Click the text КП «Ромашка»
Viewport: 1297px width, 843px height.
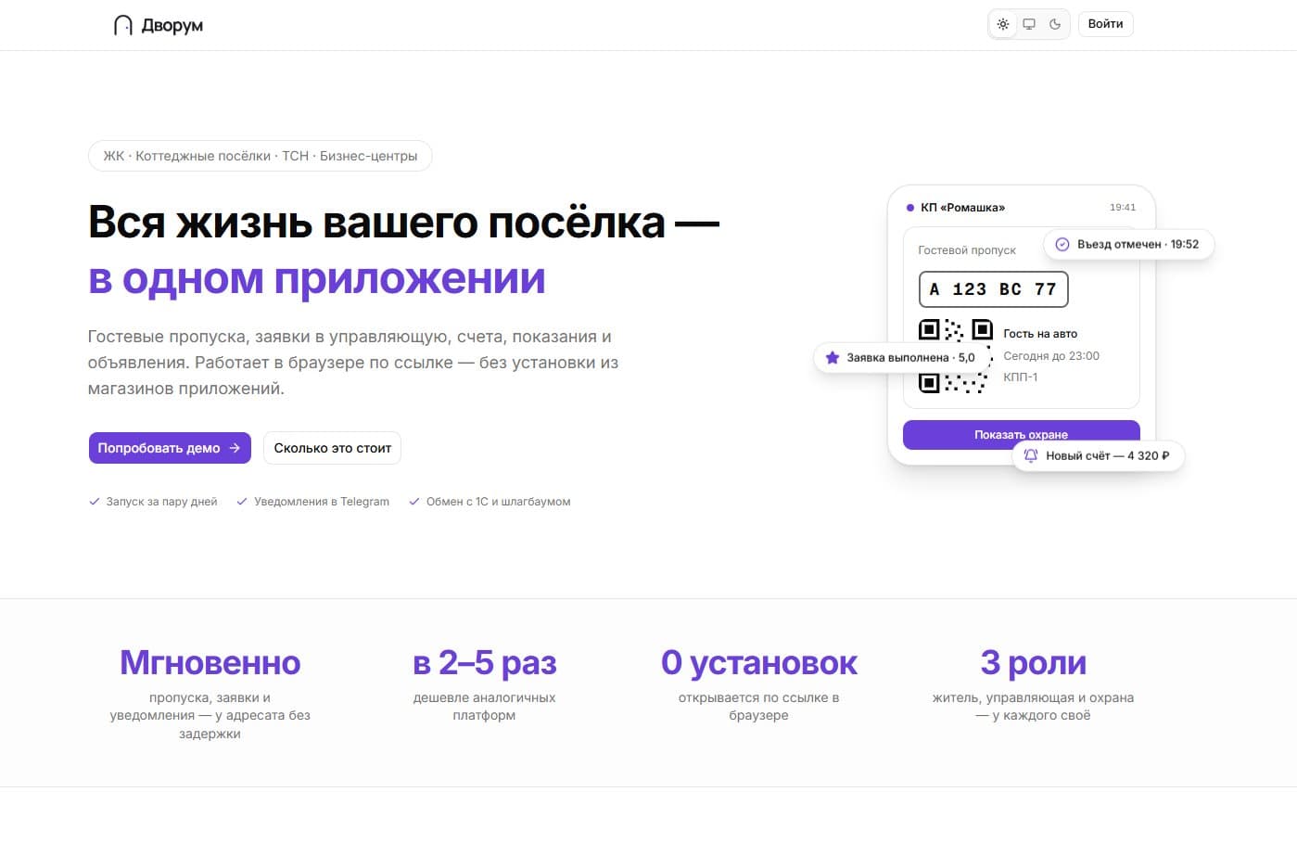(962, 208)
